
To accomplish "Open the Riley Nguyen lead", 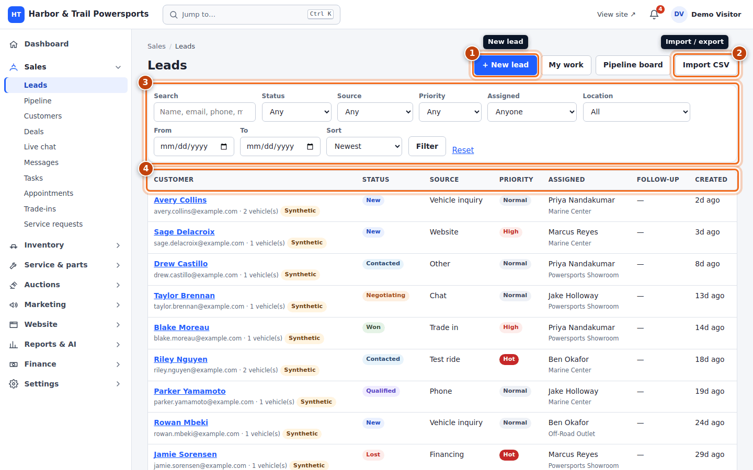I will [180, 359].
